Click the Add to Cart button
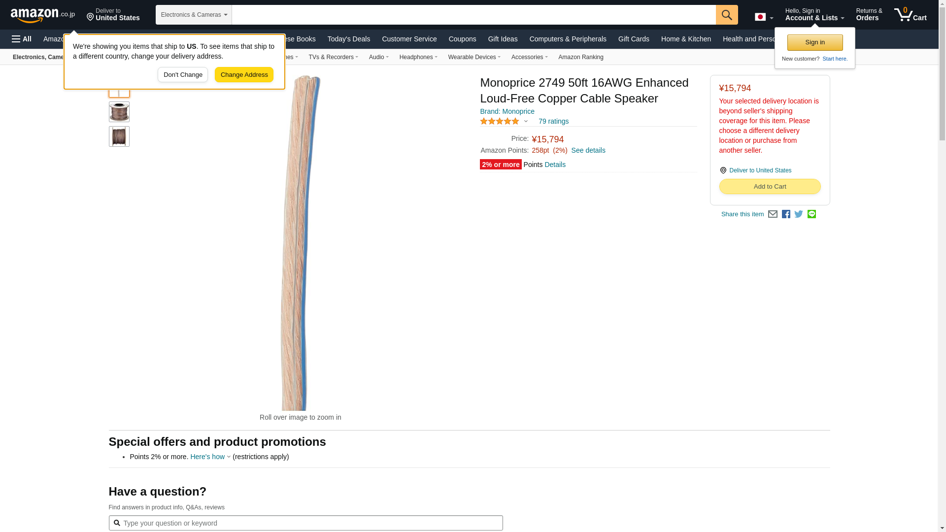 (x=770, y=187)
